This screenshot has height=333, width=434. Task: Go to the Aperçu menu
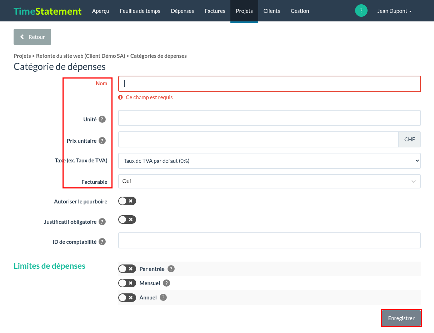(101, 11)
